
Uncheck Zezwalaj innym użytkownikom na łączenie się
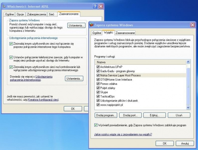click(11, 44)
